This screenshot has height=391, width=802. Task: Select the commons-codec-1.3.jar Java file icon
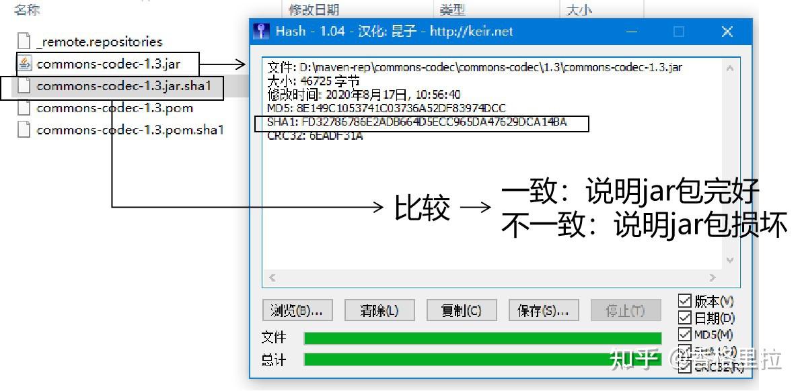[24, 64]
